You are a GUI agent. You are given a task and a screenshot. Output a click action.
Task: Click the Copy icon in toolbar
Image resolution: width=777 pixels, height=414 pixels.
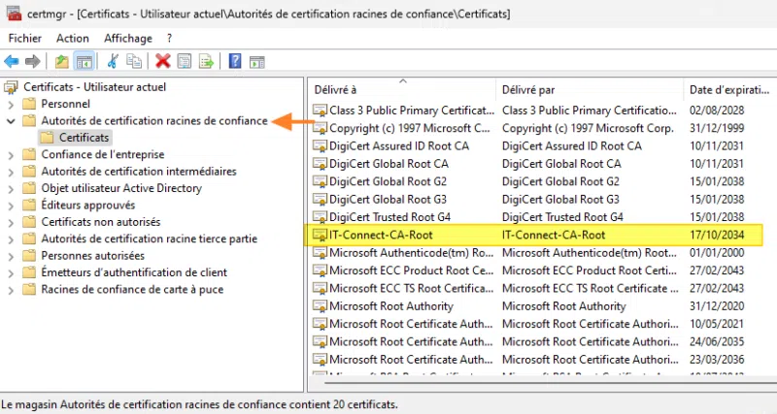tap(134, 61)
